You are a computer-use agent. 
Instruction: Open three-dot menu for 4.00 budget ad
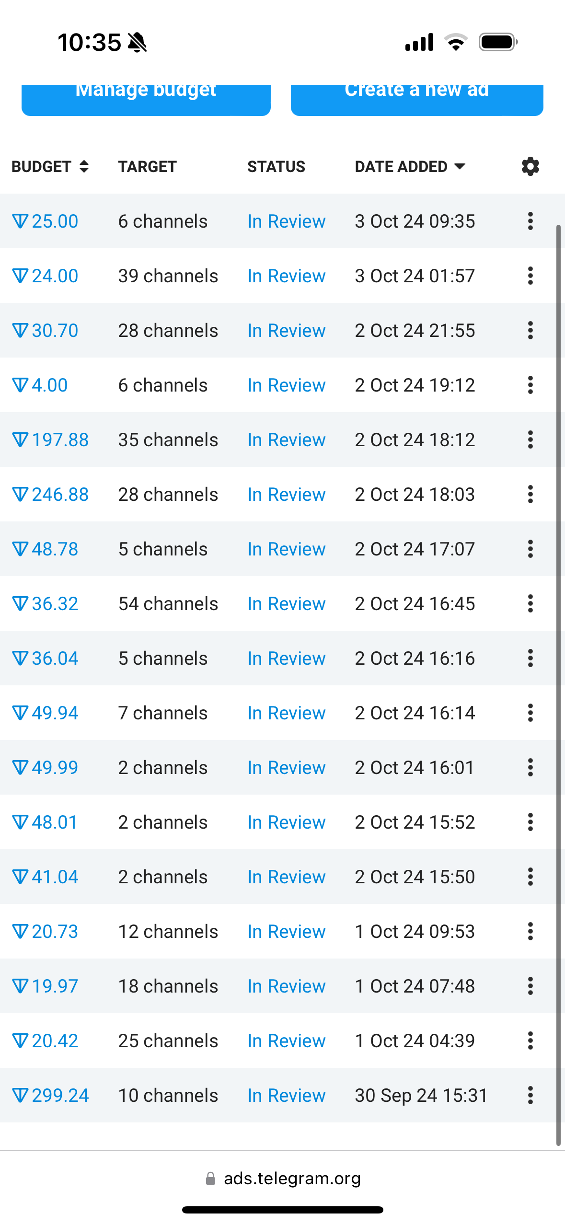point(530,385)
